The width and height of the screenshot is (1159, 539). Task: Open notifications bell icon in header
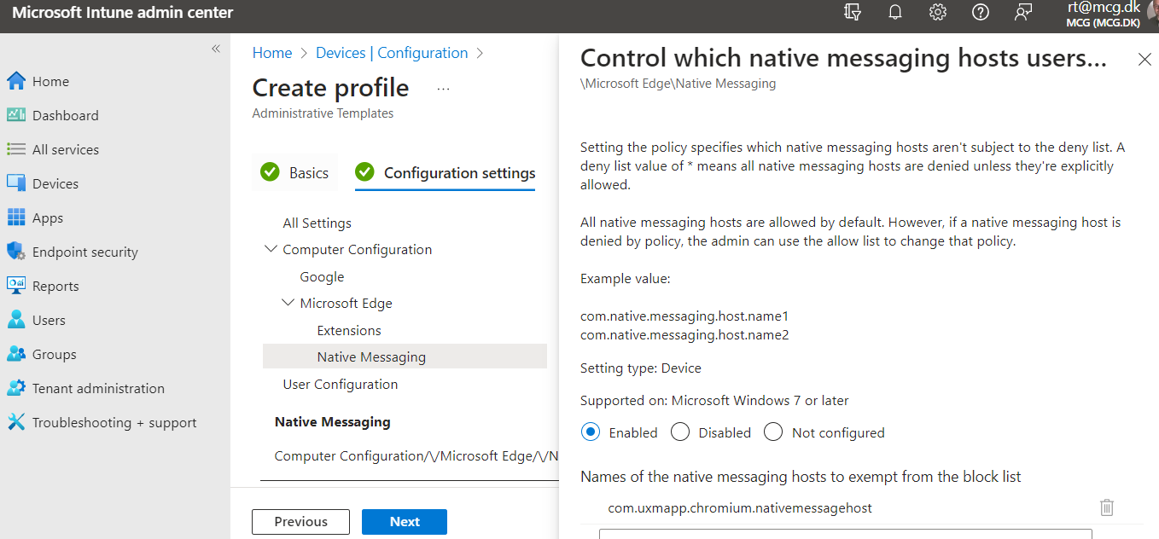pyautogui.click(x=895, y=12)
